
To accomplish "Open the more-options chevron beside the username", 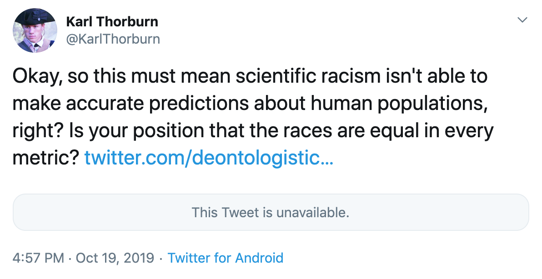I will (x=522, y=20).
